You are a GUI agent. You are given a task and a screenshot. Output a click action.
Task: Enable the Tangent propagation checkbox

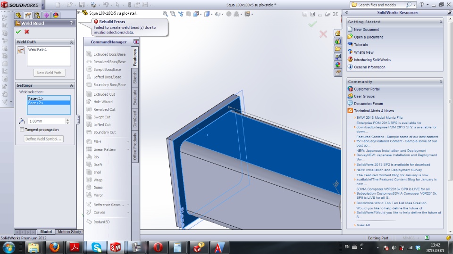click(22, 130)
